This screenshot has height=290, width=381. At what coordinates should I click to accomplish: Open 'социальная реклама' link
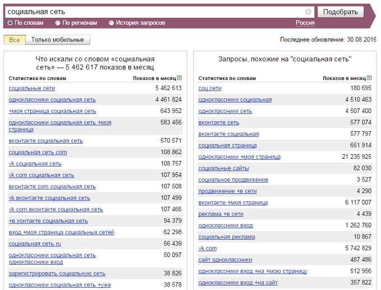tap(226, 237)
